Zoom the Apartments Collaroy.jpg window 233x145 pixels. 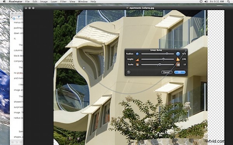point(33,8)
